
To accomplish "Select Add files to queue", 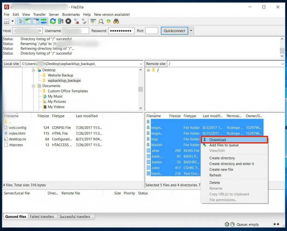I will (x=234, y=145).
